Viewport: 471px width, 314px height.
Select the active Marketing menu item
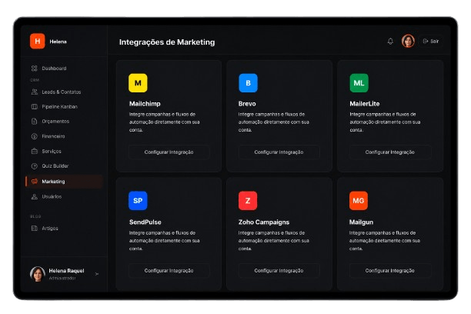tap(65, 182)
